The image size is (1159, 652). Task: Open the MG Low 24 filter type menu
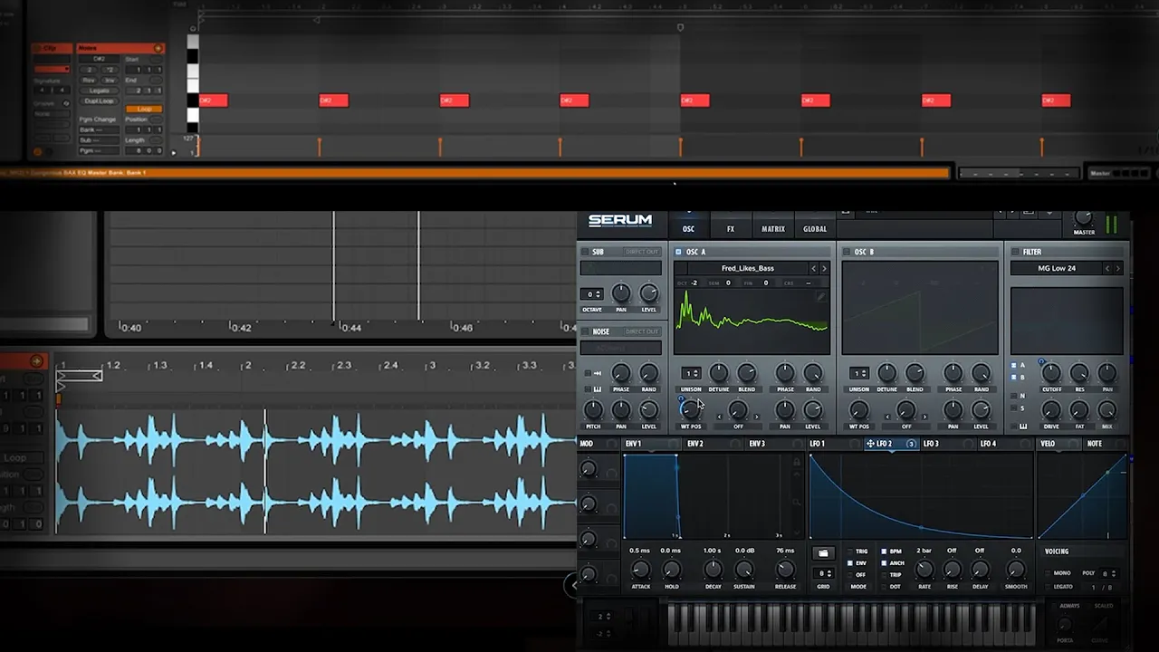[1055, 268]
